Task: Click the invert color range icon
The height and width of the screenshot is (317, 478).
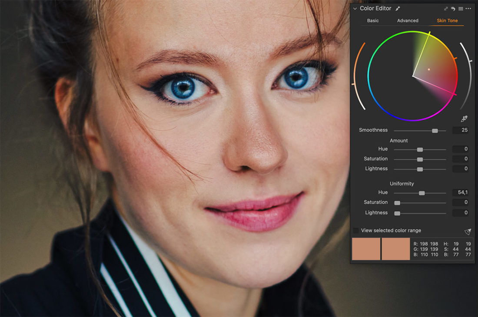Action: [x=468, y=231]
